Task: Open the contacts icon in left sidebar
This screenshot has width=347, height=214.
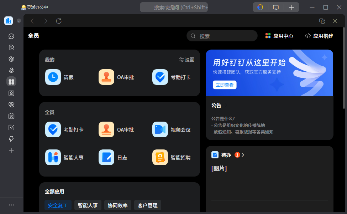Action: click(11, 93)
